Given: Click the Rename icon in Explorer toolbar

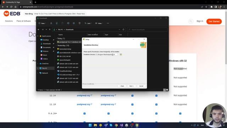Looking at the screenshot, I should (x=68, y=23).
